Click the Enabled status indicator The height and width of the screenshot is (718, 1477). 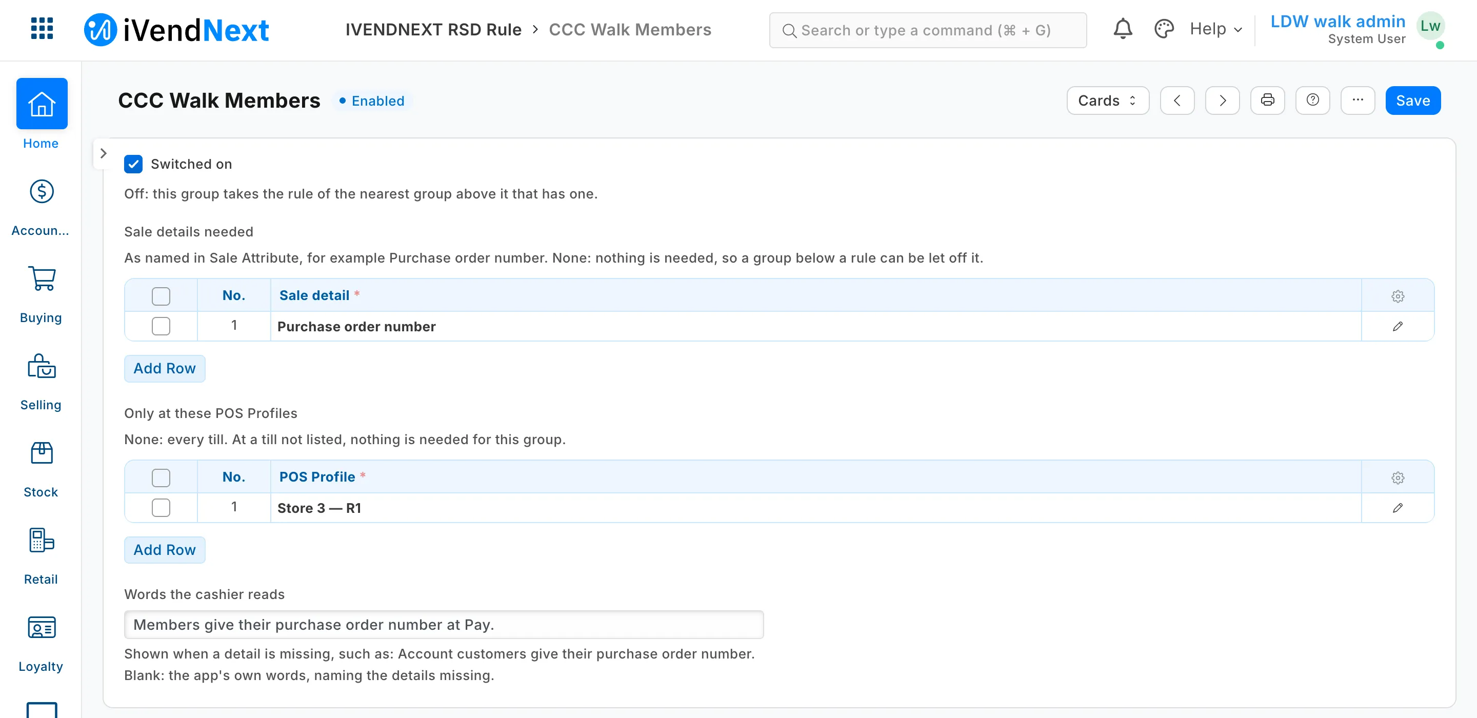tap(371, 101)
